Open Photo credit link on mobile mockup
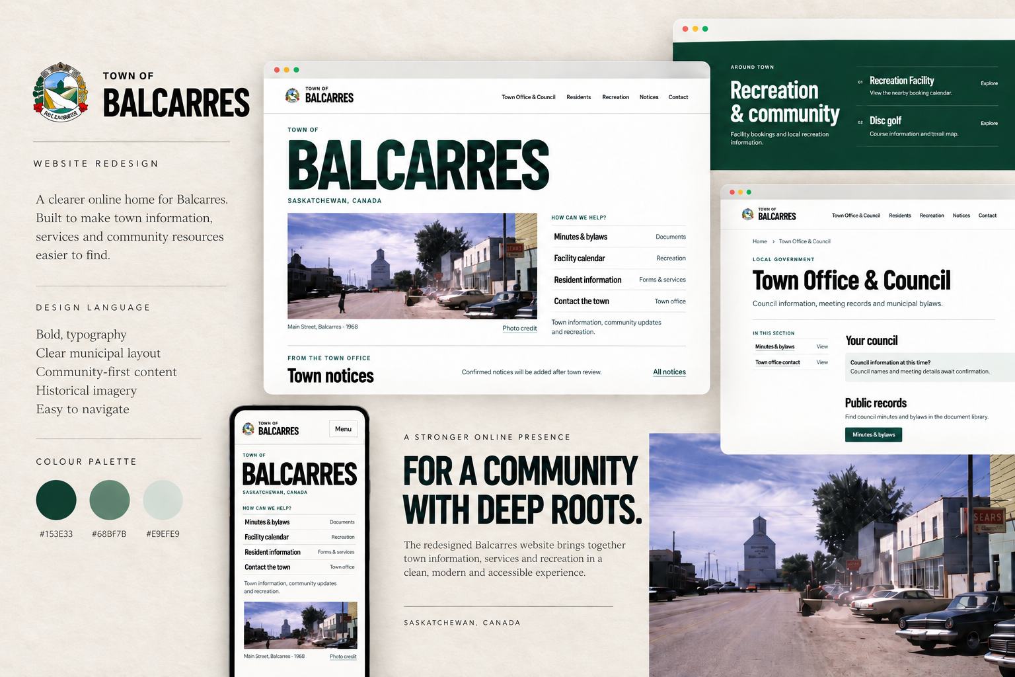Viewport: 1015px width, 677px height. coord(343,657)
